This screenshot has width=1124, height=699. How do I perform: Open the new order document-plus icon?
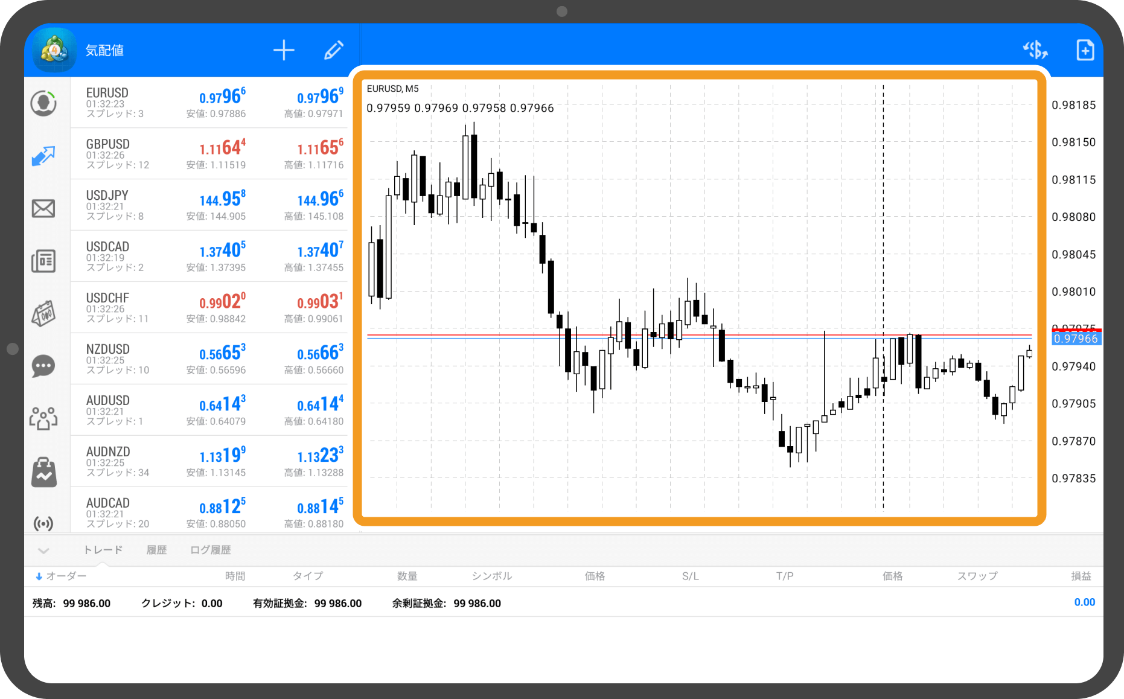(x=1085, y=50)
